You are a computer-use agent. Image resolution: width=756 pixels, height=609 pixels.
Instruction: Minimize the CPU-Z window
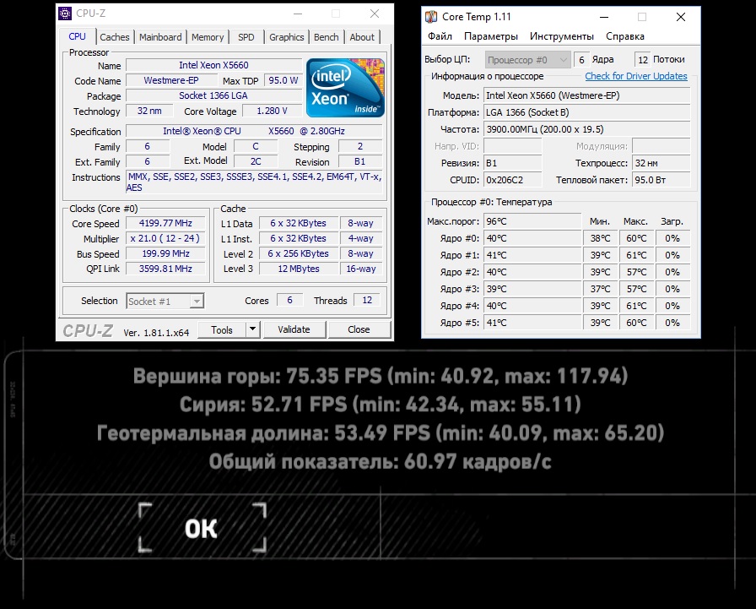298,14
